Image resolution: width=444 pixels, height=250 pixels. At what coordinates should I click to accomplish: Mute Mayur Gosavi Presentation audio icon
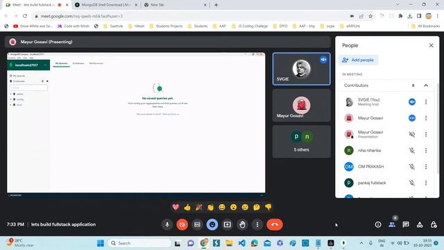(x=411, y=134)
